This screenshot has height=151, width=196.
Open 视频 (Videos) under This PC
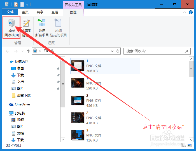17,120
